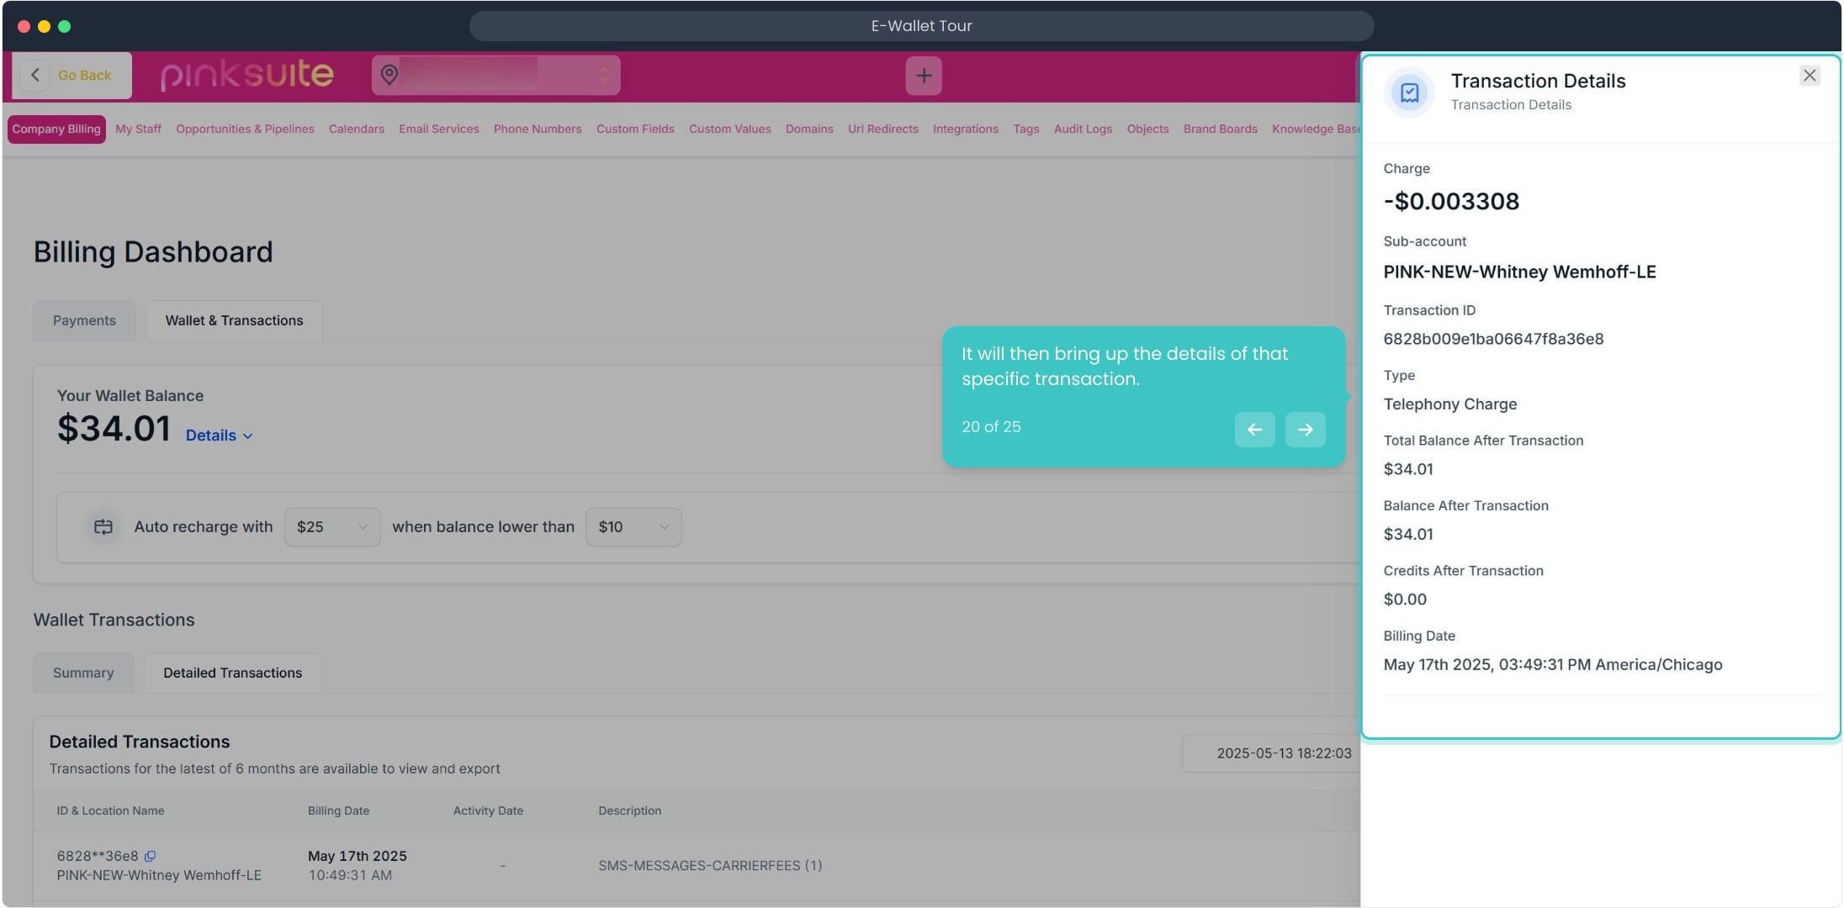
Task: Click the location pin icon
Action: (389, 75)
